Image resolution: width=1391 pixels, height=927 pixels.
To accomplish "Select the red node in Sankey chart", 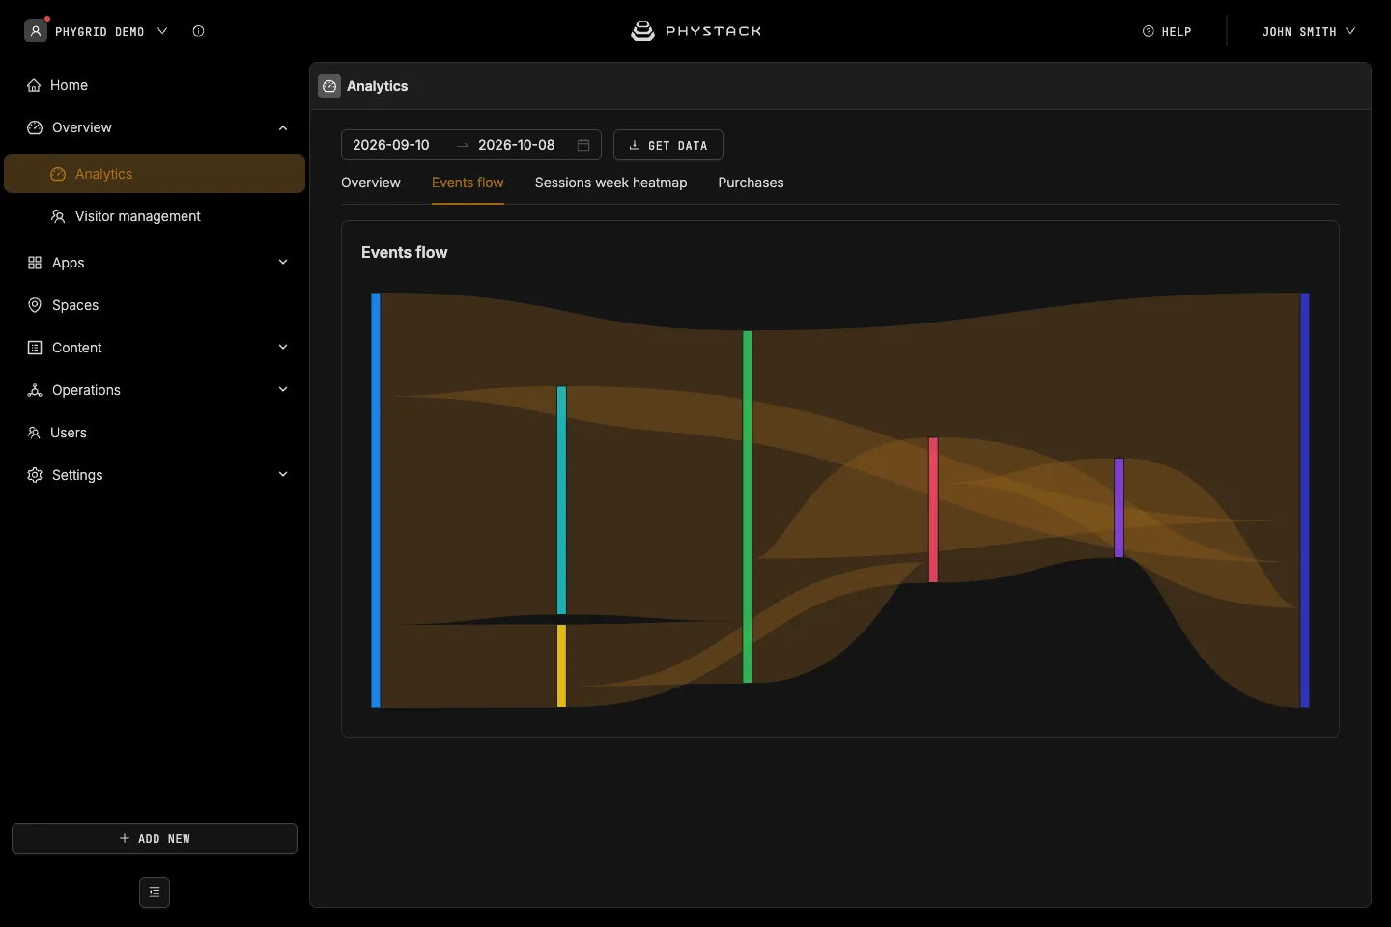I will click(933, 510).
